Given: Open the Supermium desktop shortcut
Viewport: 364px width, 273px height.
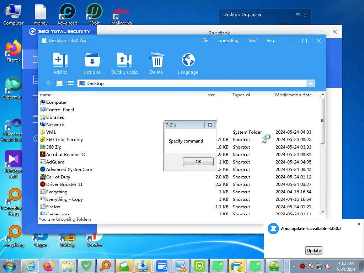Looking at the screenshot, I should pos(13,88).
